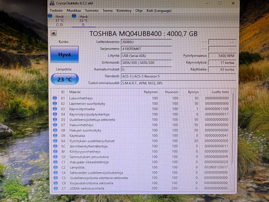Click status icon of Uudelleensijoitusta odottavia sektoreita row
Viewport: 269px width, 202px height.
(55, 178)
